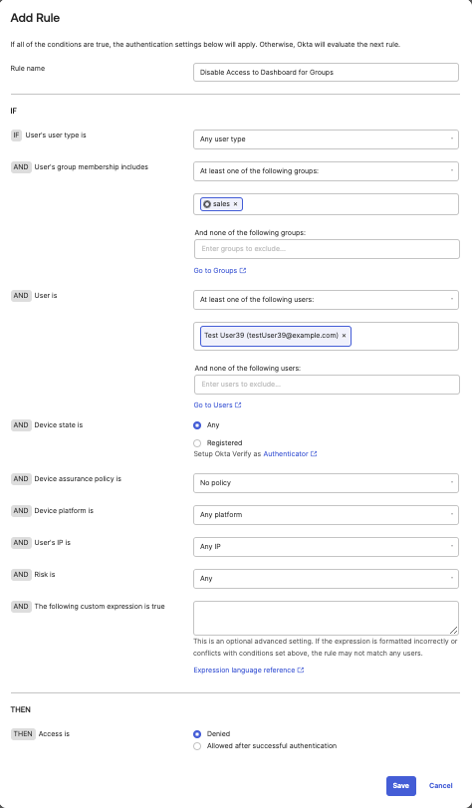Remove the sales group tag
Viewport: 472px width, 808px height.
pos(235,204)
